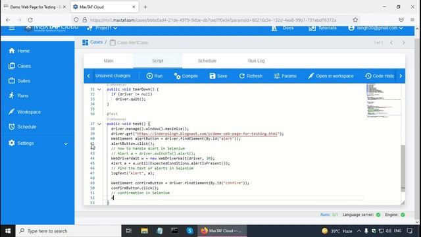421x237 pixels.
Task: Open the user account dropdown
Action: pos(376,28)
